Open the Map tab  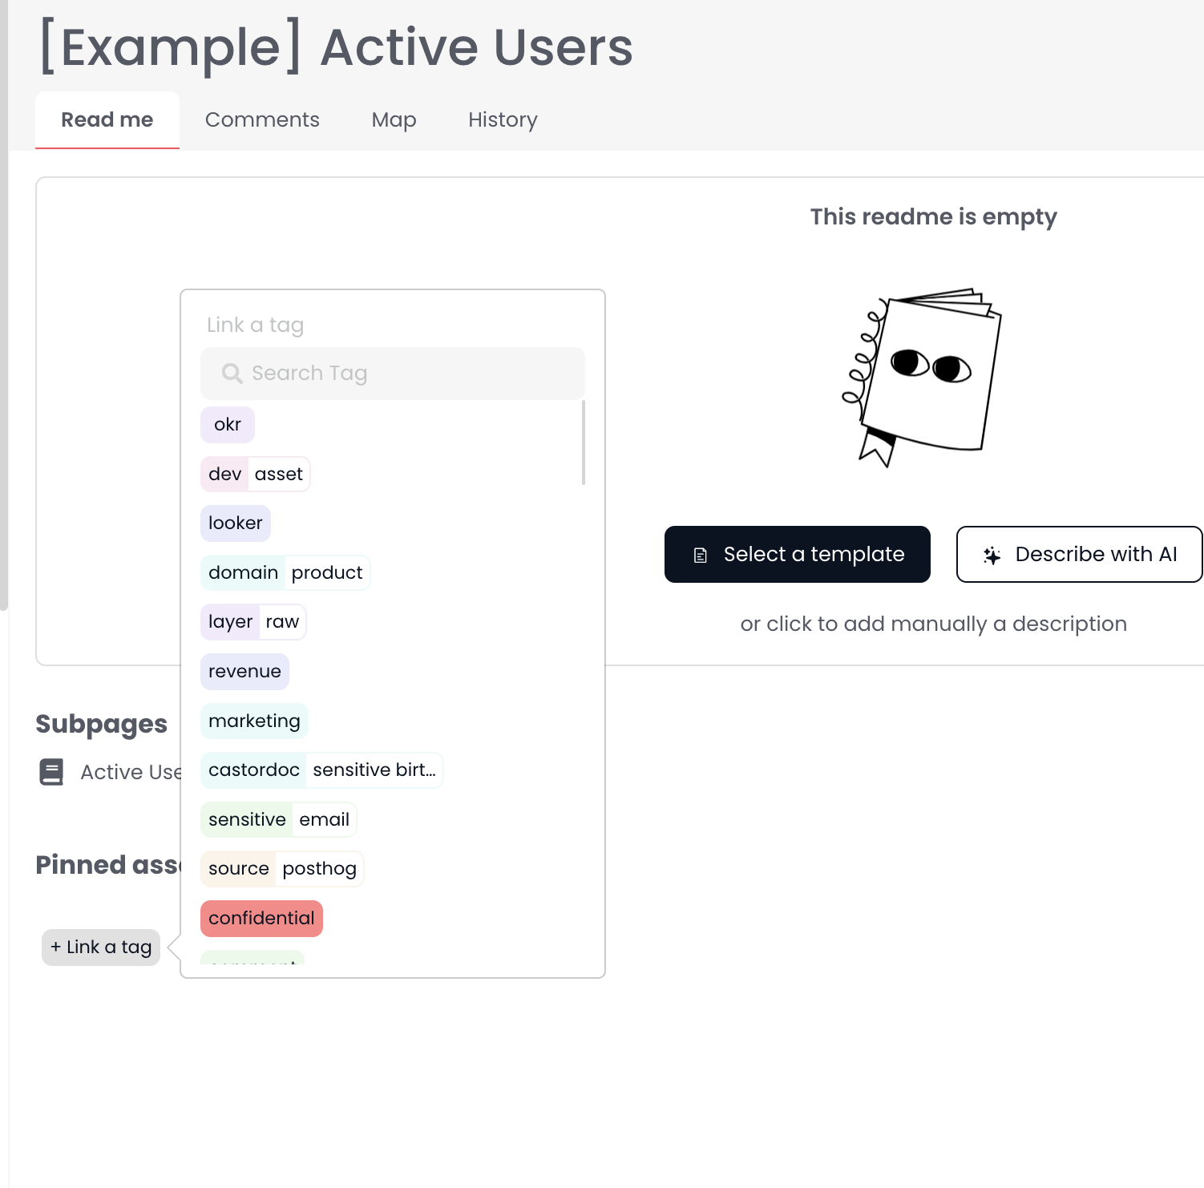[x=394, y=120]
